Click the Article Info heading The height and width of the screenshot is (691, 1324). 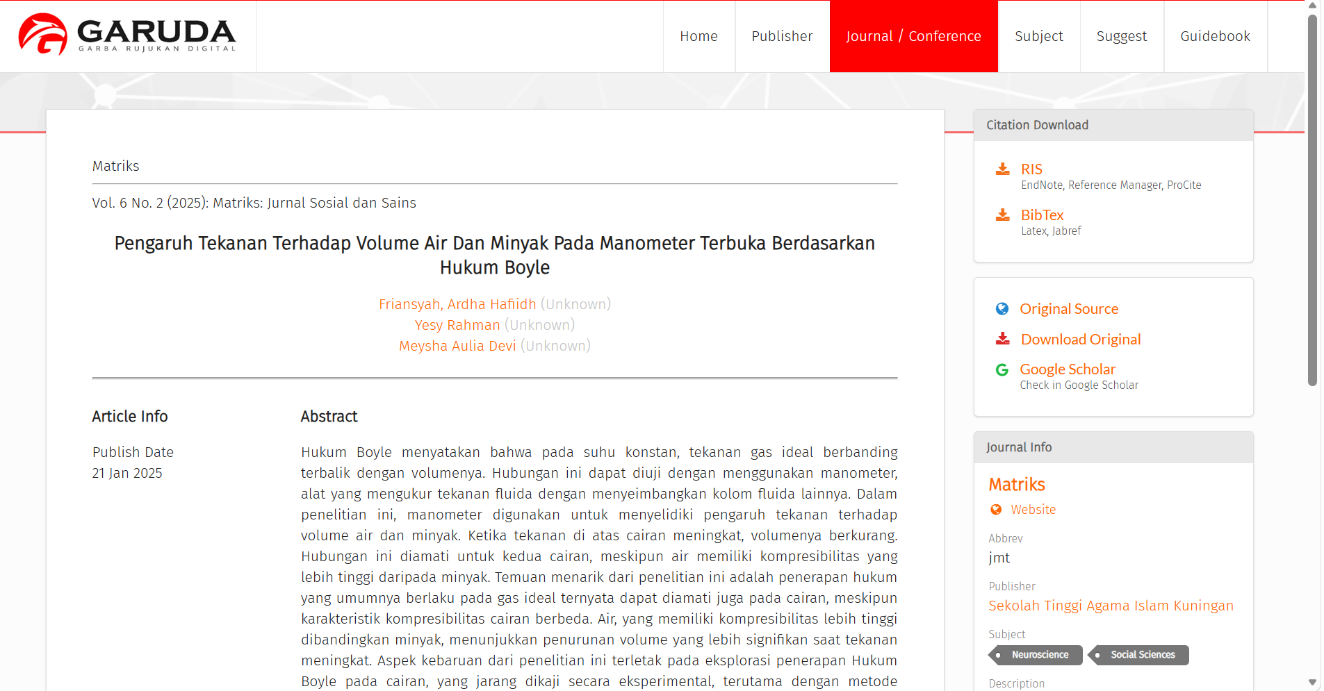130,417
